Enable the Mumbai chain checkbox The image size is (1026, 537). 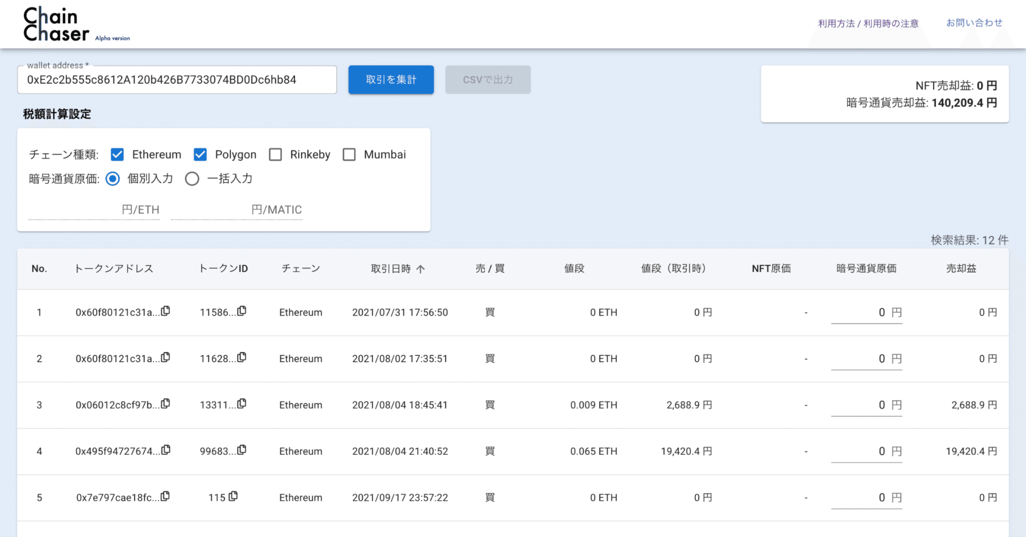coord(349,154)
